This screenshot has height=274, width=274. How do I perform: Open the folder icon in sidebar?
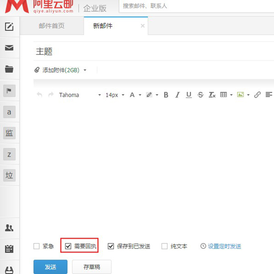click(x=9, y=69)
